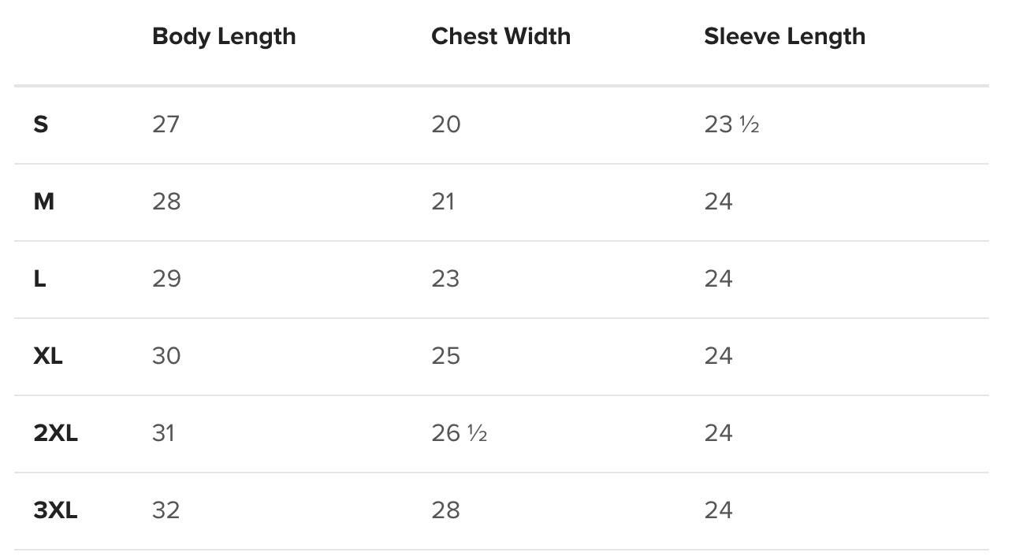This screenshot has height=556, width=1012.
Task: Select the L size row label
Action: point(39,279)
